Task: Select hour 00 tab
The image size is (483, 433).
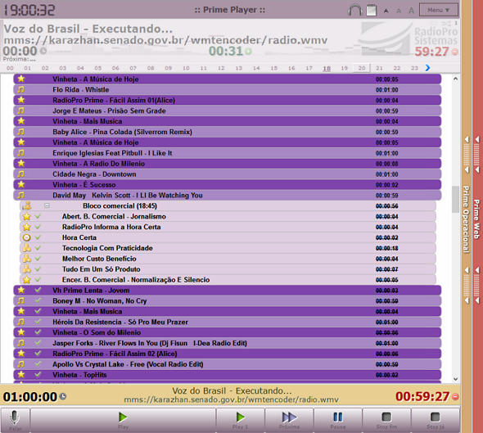Action: [x=10, y=68]
